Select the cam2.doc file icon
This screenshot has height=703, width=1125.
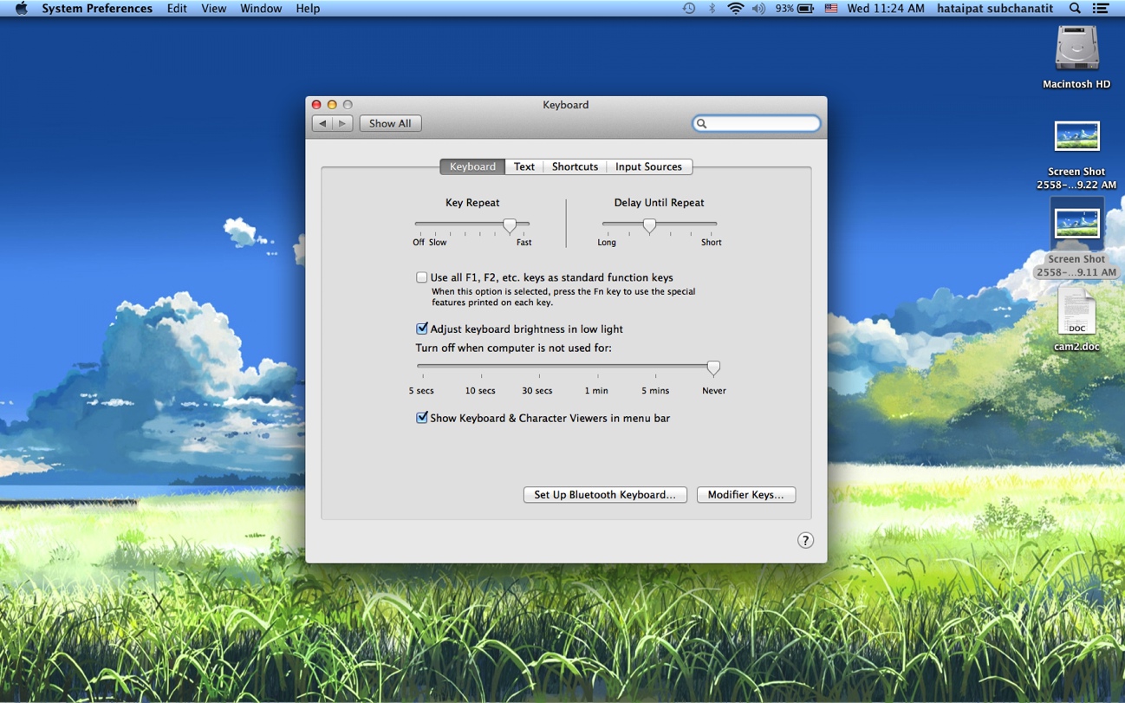tap(1076, 312)
